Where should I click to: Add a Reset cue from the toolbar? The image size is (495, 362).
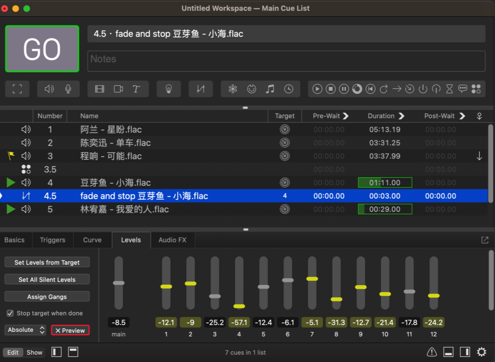(x=370, y=89)
